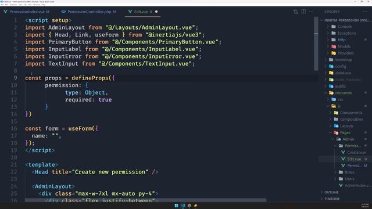Click the "@inertiajs/vue3" string on line 3

point(173,35)
